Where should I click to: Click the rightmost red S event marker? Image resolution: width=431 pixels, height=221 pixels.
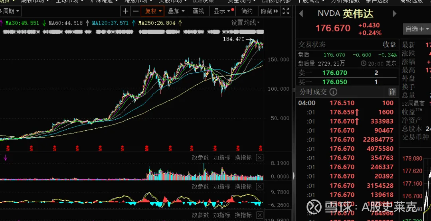(x=260, y=148)
